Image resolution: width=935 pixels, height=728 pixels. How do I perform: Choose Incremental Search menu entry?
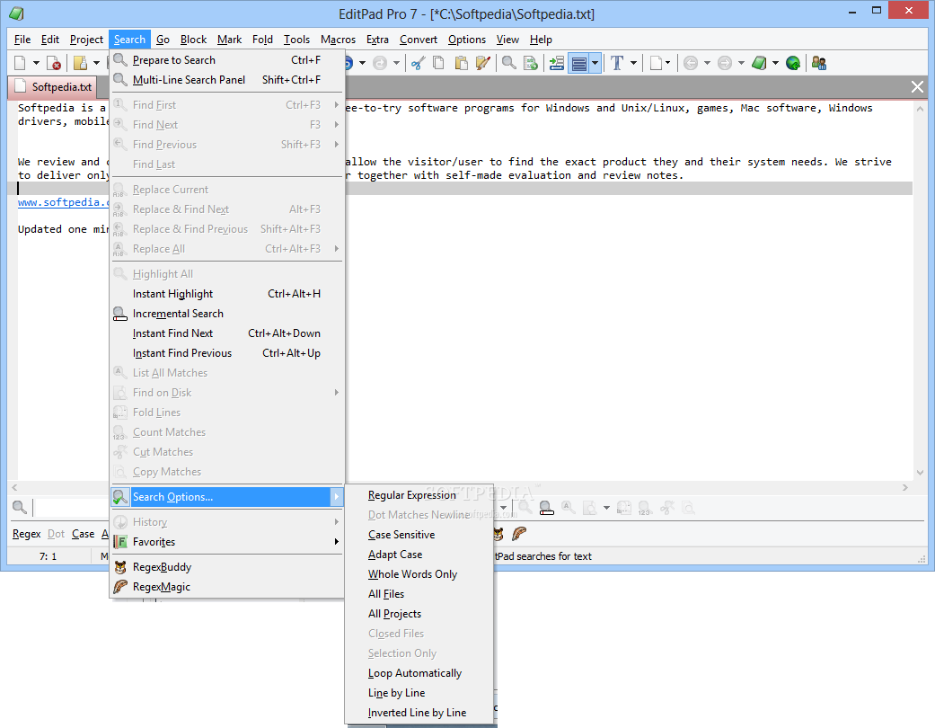[x=226, y=314]
